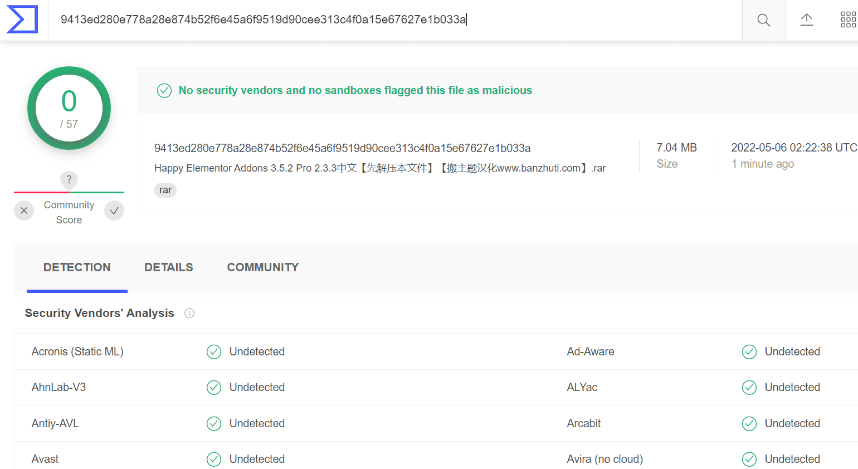Switch to the DETECTION tab

tap(77, 267)
